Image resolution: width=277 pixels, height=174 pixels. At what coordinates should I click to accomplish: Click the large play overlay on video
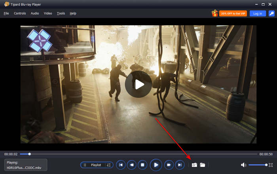[138, 84]
